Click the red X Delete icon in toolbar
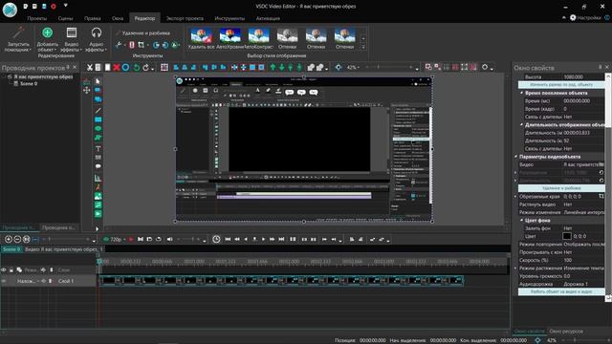The height and width of the screenshot is (344, 612). [x=117, y=68]
